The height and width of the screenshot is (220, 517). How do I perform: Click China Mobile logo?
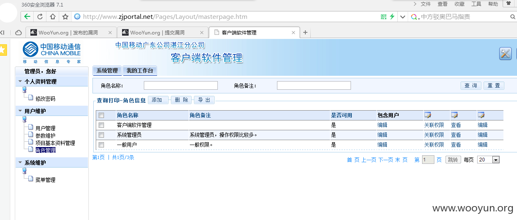point(52,52)
